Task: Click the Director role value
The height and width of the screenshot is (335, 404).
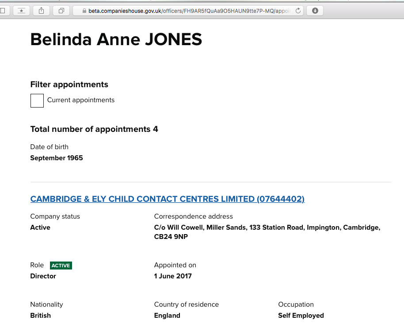Action: 43,276
